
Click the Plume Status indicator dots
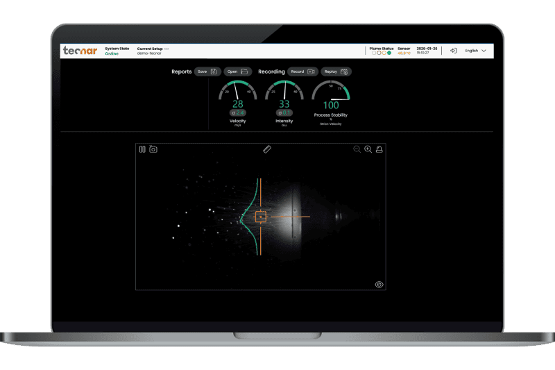[381, 53]
